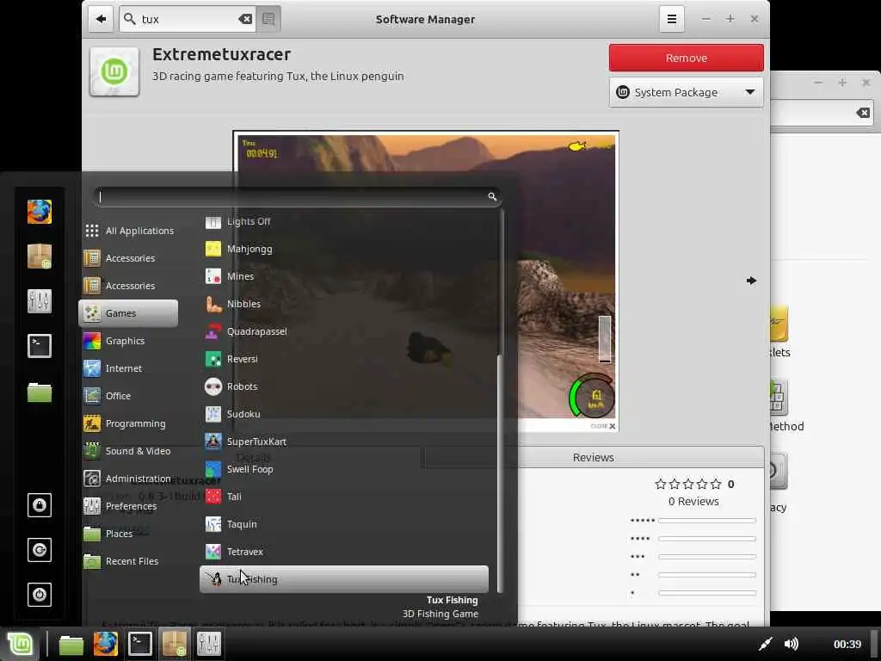Click the Software Manager search field
This screenshot has height=661, width=881.
(x=187, y=19)
